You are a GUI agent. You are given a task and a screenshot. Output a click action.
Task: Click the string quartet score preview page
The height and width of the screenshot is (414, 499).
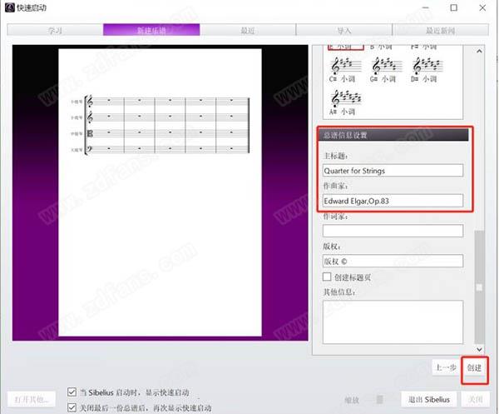point(160,192)
